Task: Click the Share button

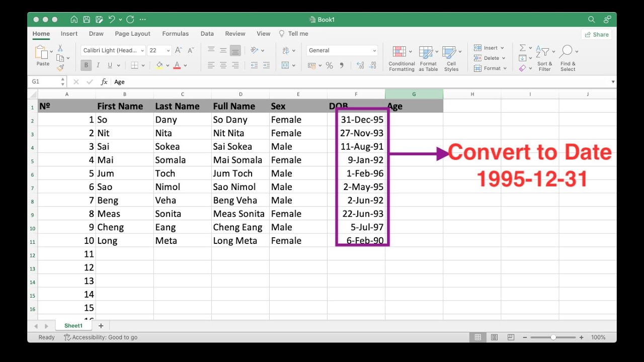Action: point(597,35)
